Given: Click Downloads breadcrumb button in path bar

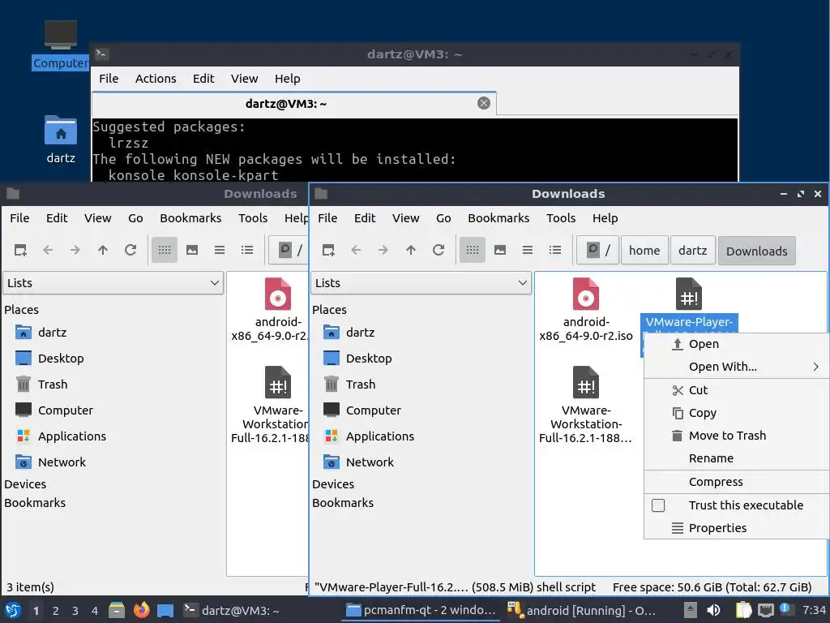Looking at the screenshot, I should [756, 251].
